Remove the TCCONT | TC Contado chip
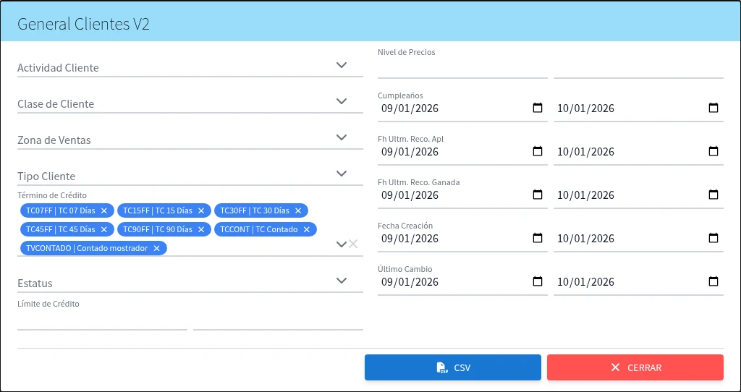Screen dimensions: 741x392 tap(306, 229)
